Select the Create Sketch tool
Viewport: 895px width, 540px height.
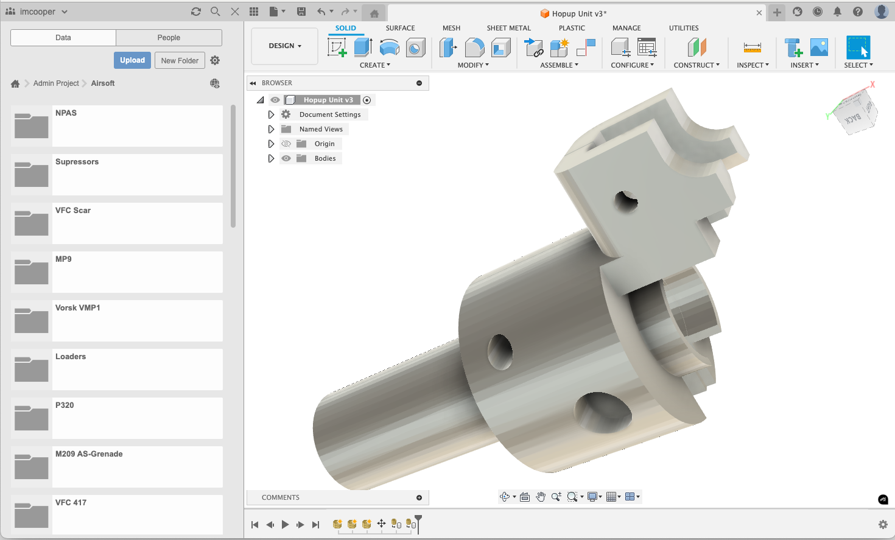(x=337, y=47)
